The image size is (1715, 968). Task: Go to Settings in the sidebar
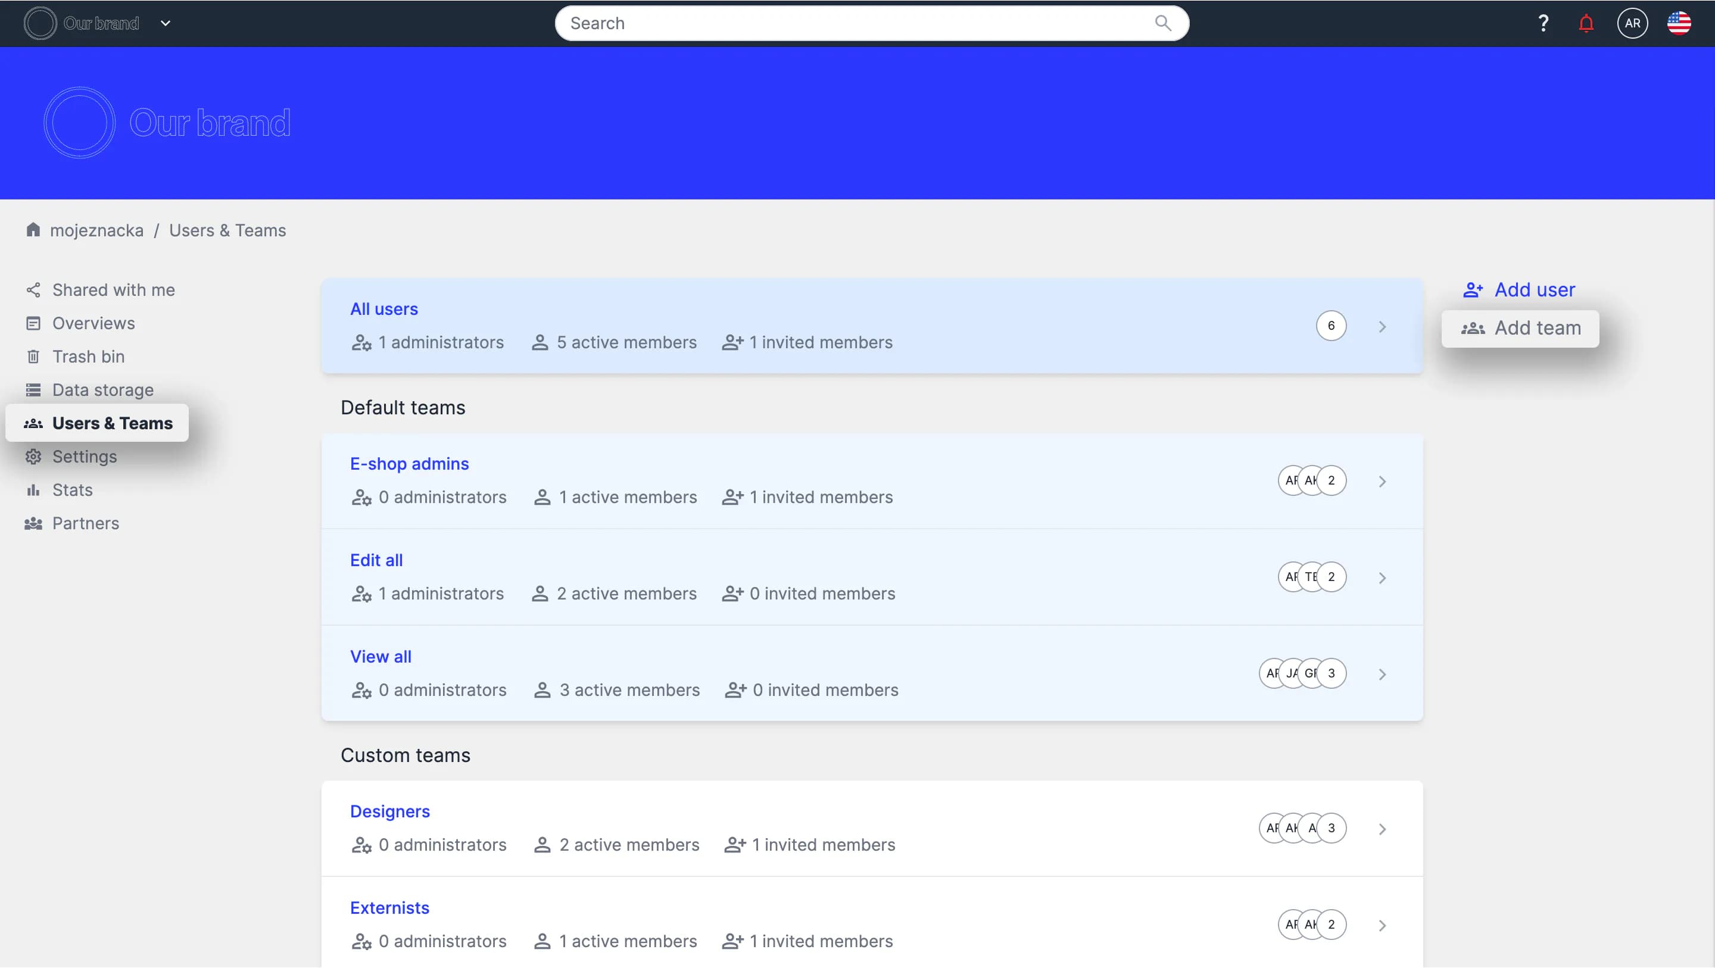pyautogui.click(x=85, y=456)
